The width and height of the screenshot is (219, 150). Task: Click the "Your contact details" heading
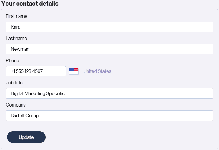pyautogui.click(x=30, y=4)
